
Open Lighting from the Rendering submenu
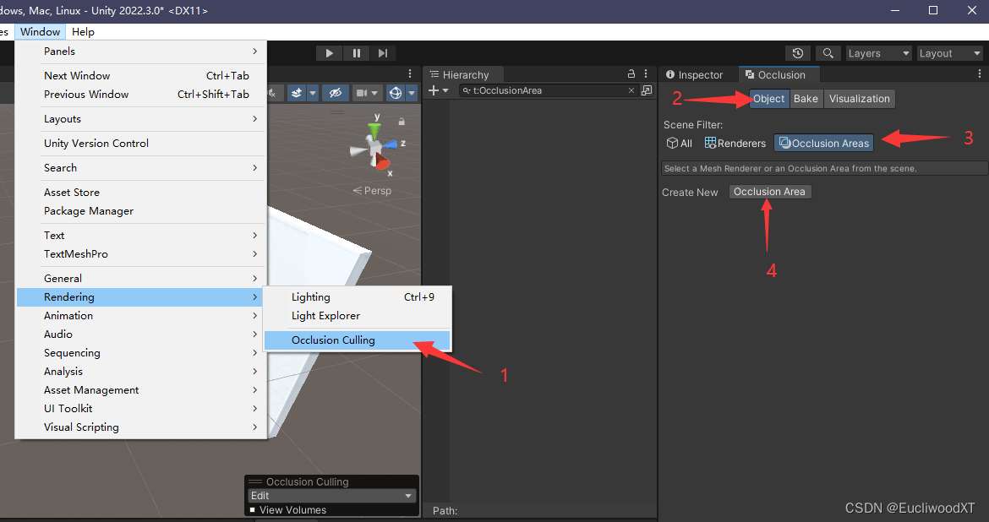pyautogui.click(x=357, y=297)
